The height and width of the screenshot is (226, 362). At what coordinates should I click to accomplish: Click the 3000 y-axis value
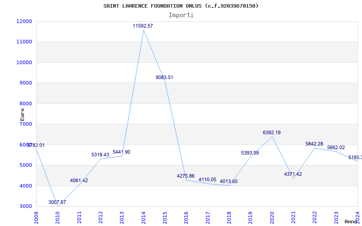coord(26,207)
